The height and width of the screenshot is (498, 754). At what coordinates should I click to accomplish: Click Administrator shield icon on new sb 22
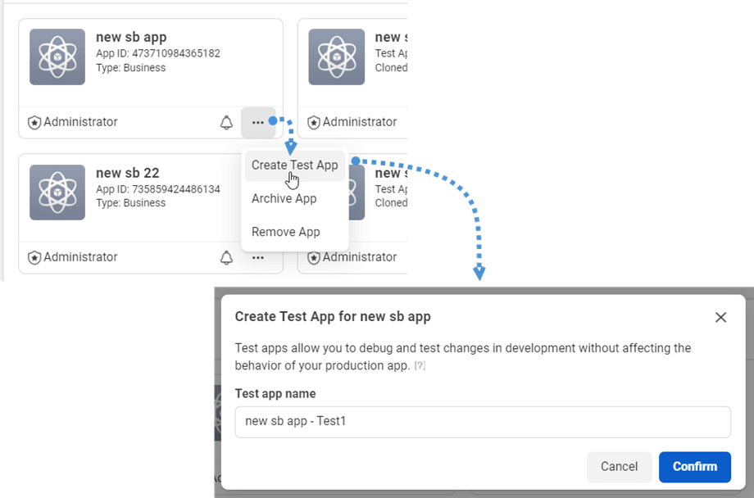[34, 258]
